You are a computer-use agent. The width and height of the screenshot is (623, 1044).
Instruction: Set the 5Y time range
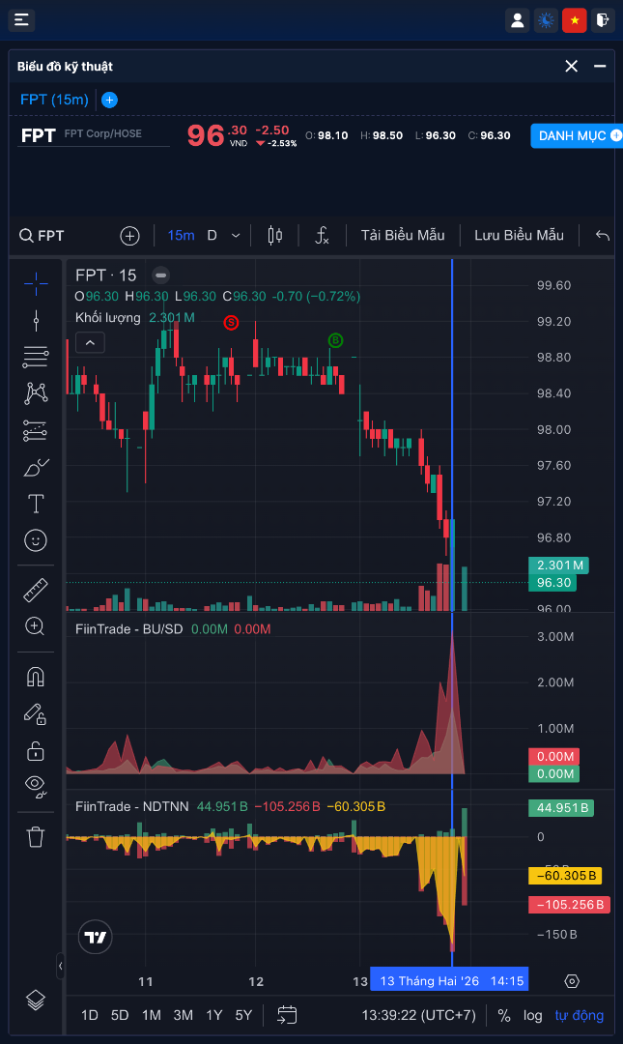tap(243, 1015)
